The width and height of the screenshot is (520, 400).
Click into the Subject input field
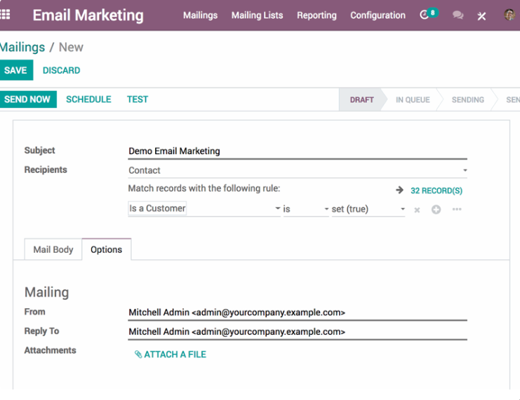(298, 151)
